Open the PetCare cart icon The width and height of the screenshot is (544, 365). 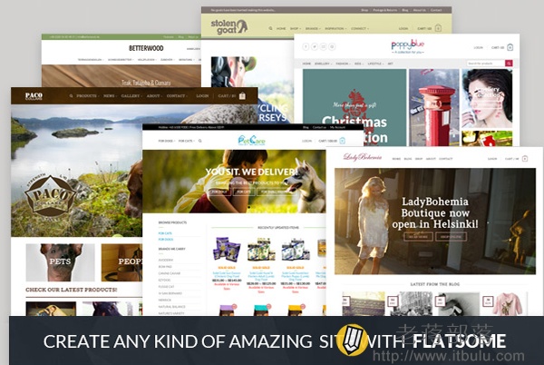(x=343, y=141)
